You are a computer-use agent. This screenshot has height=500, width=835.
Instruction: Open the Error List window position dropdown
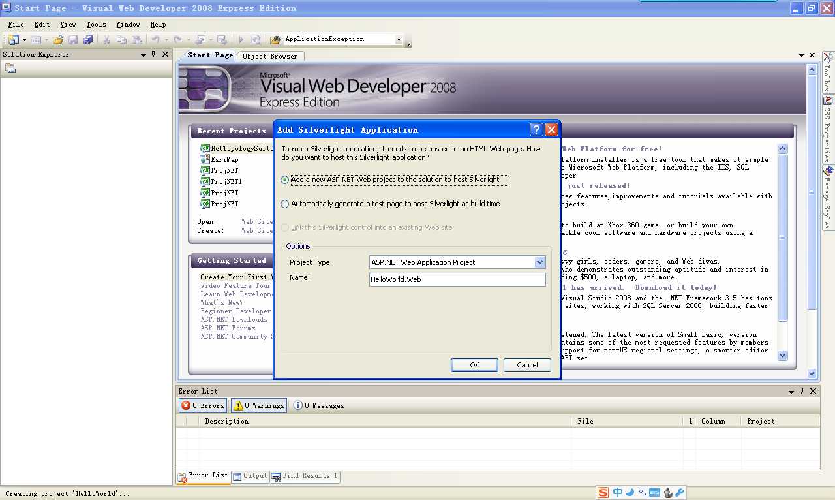coord(791,391)
